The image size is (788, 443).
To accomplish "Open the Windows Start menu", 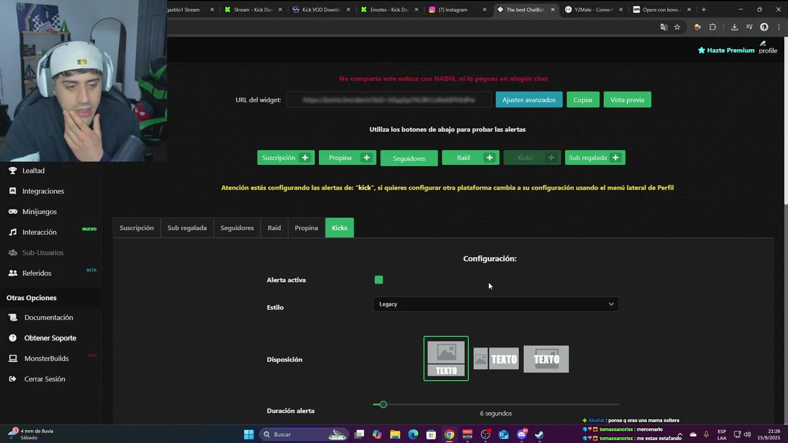I will [x=249, y=434].
